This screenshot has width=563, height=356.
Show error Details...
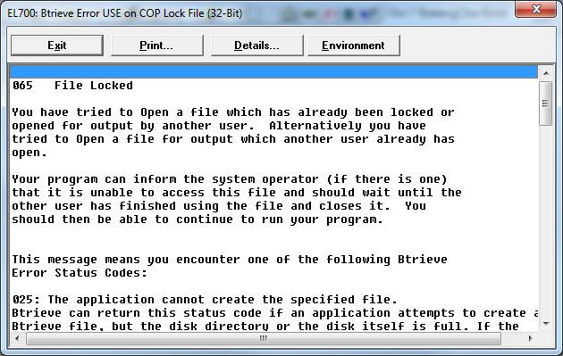pyautogui.click(x=256, y=46)
